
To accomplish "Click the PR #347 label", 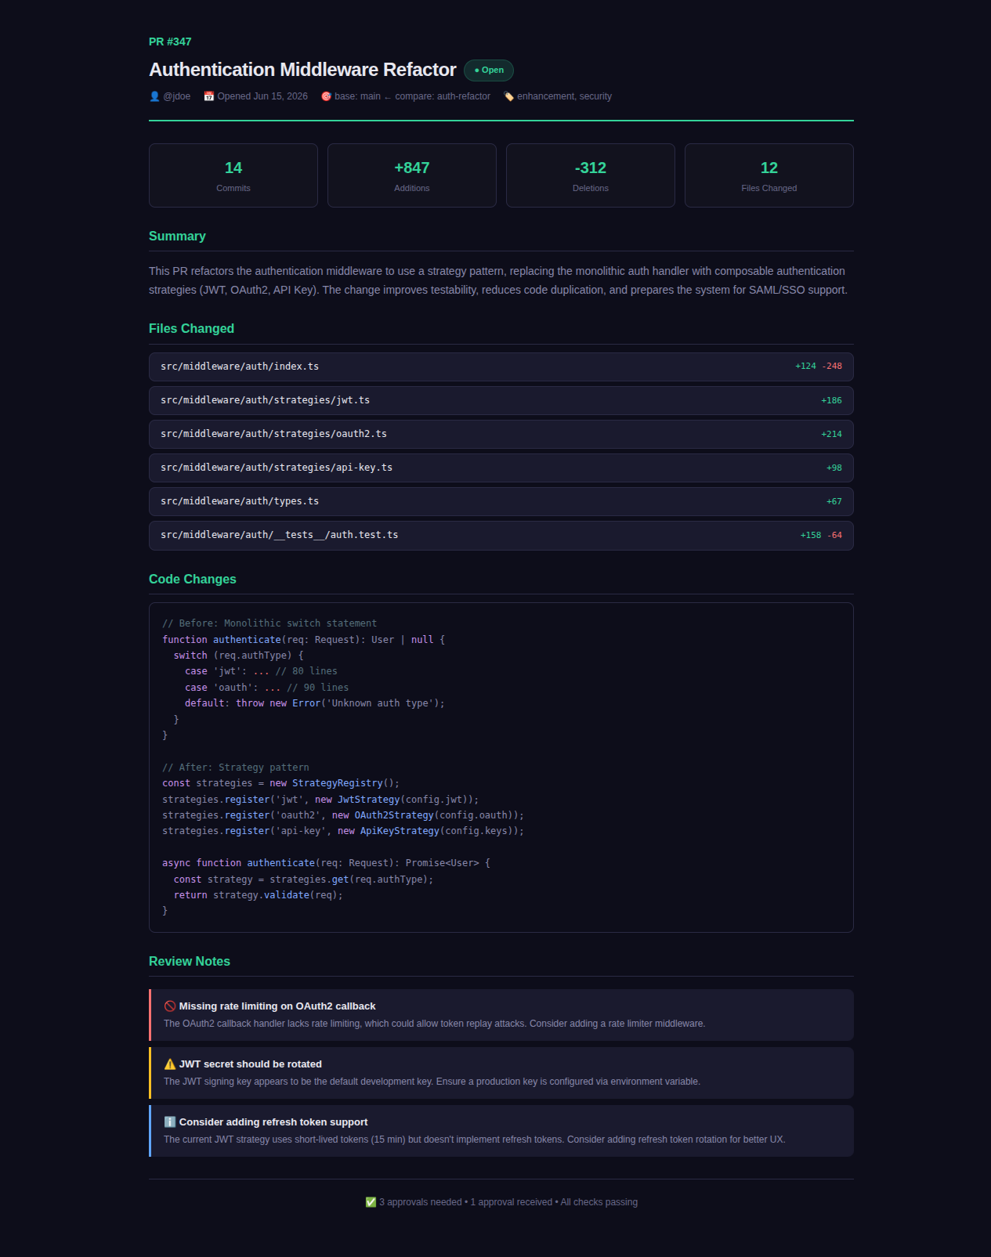I will point(170,42).
